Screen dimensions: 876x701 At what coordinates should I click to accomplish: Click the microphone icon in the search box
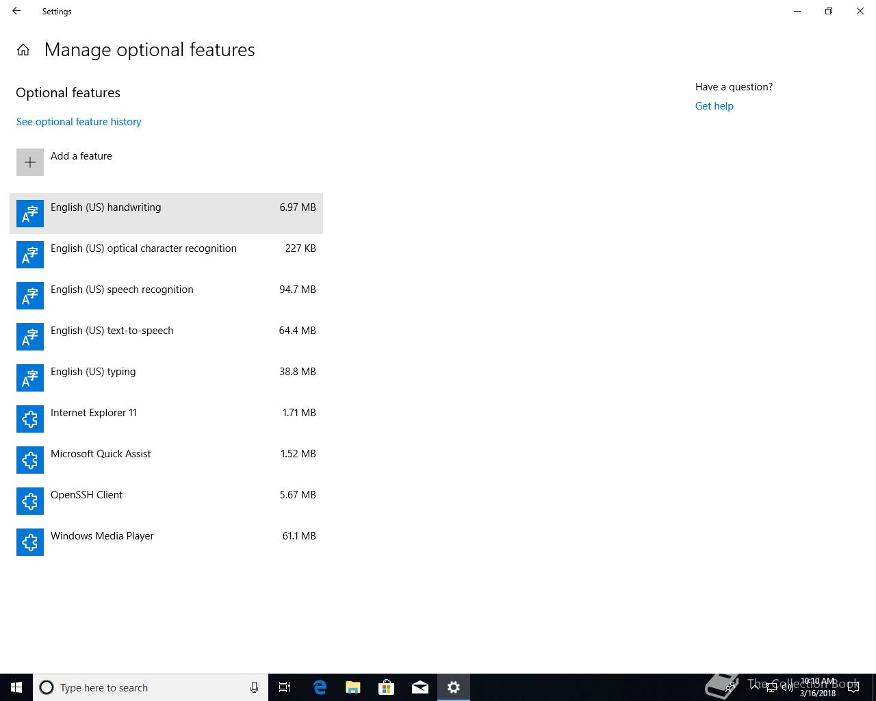(254, 687)
